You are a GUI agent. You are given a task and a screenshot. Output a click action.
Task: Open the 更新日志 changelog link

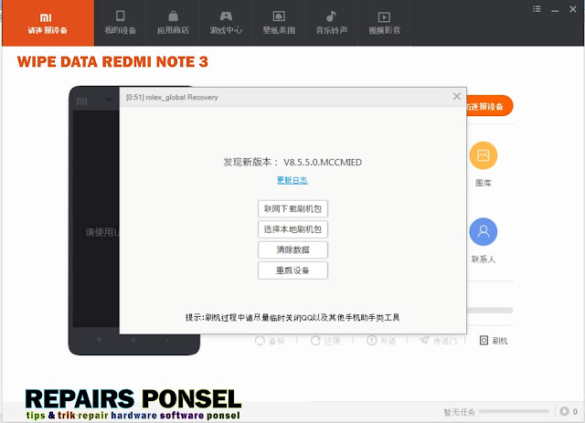pos(292,180)
